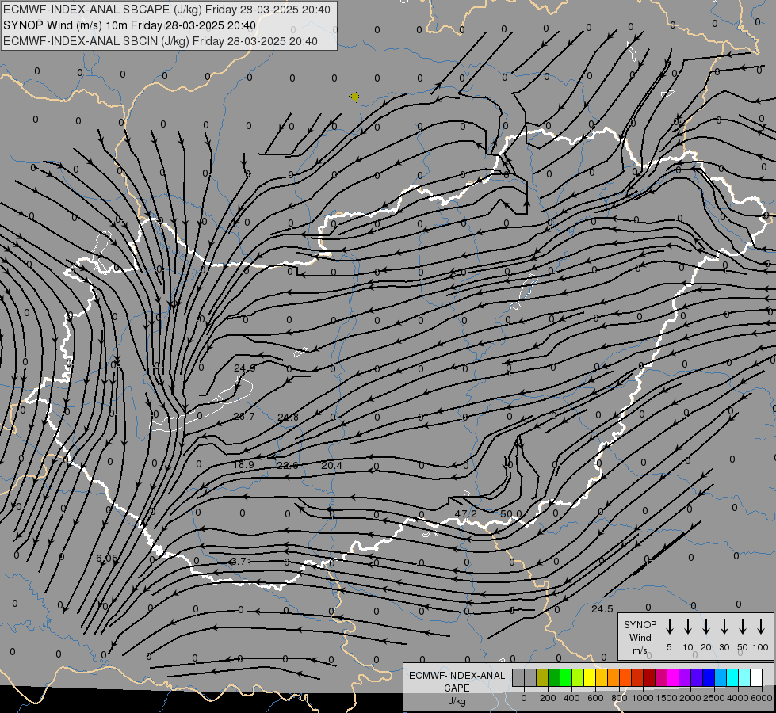
Task: Click the yellow diamond marker on the map
Action: (x=354, y=97)
